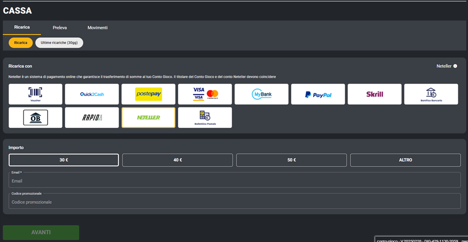
Task: Select the Postepay payment option
Action: click(x=149, y=94)
